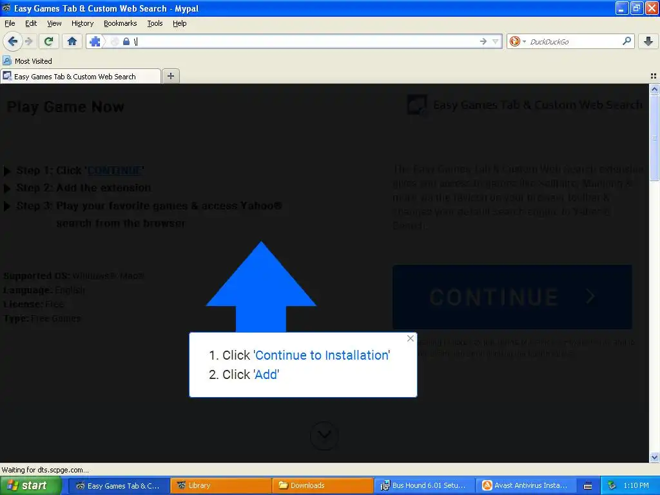Switch to Avast Antivirus Installer taskbar item
The height and width of the screenshot is (495, 660).
(526, 485)
